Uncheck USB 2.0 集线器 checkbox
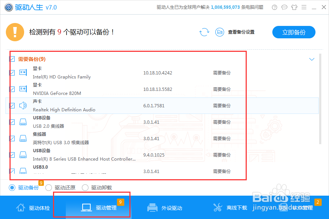The width and height of the screenshot is (329, 219). click(x=12, y=122)
